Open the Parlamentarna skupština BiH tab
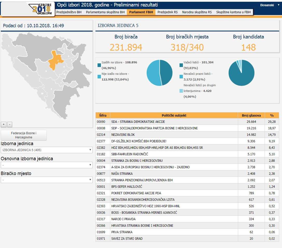 point(105,12)
